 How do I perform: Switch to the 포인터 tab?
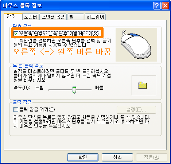31,17
